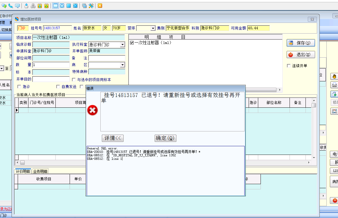Check the 急诊 checkbox
Image resolution: width=338 pixels, height=218 pixels.
[19, 87]
